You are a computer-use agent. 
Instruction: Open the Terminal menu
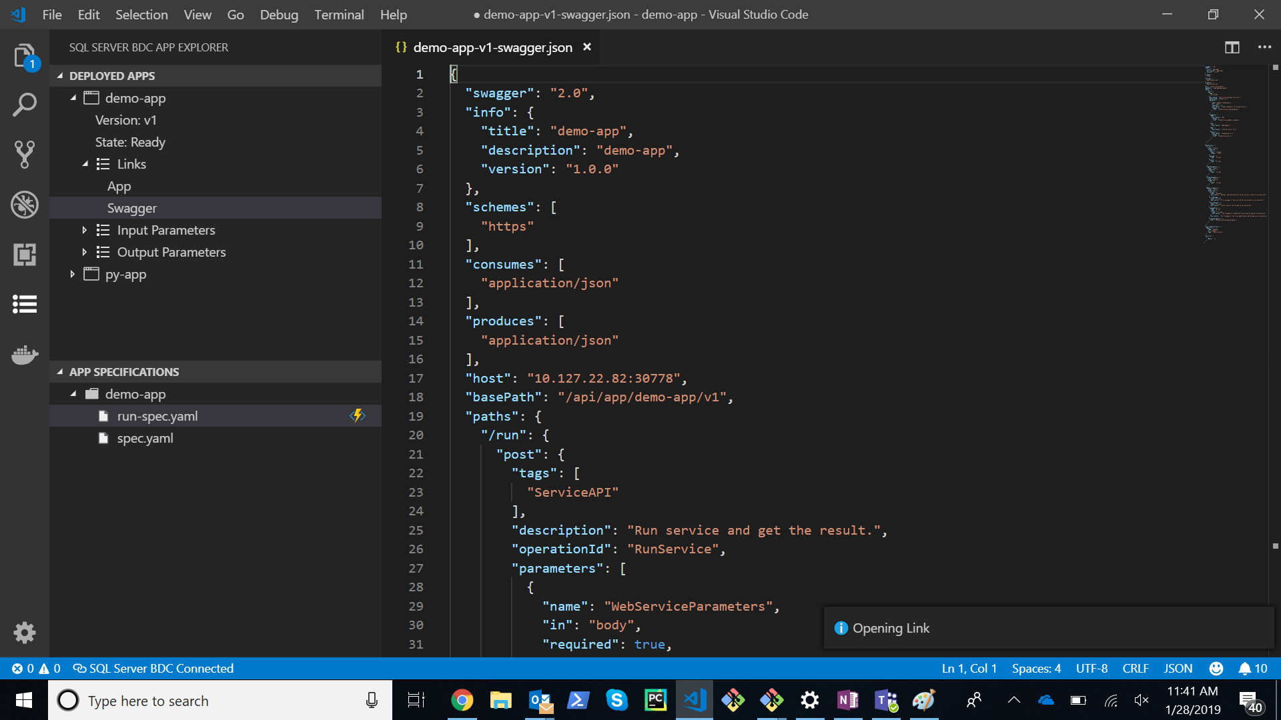point(338,15)
